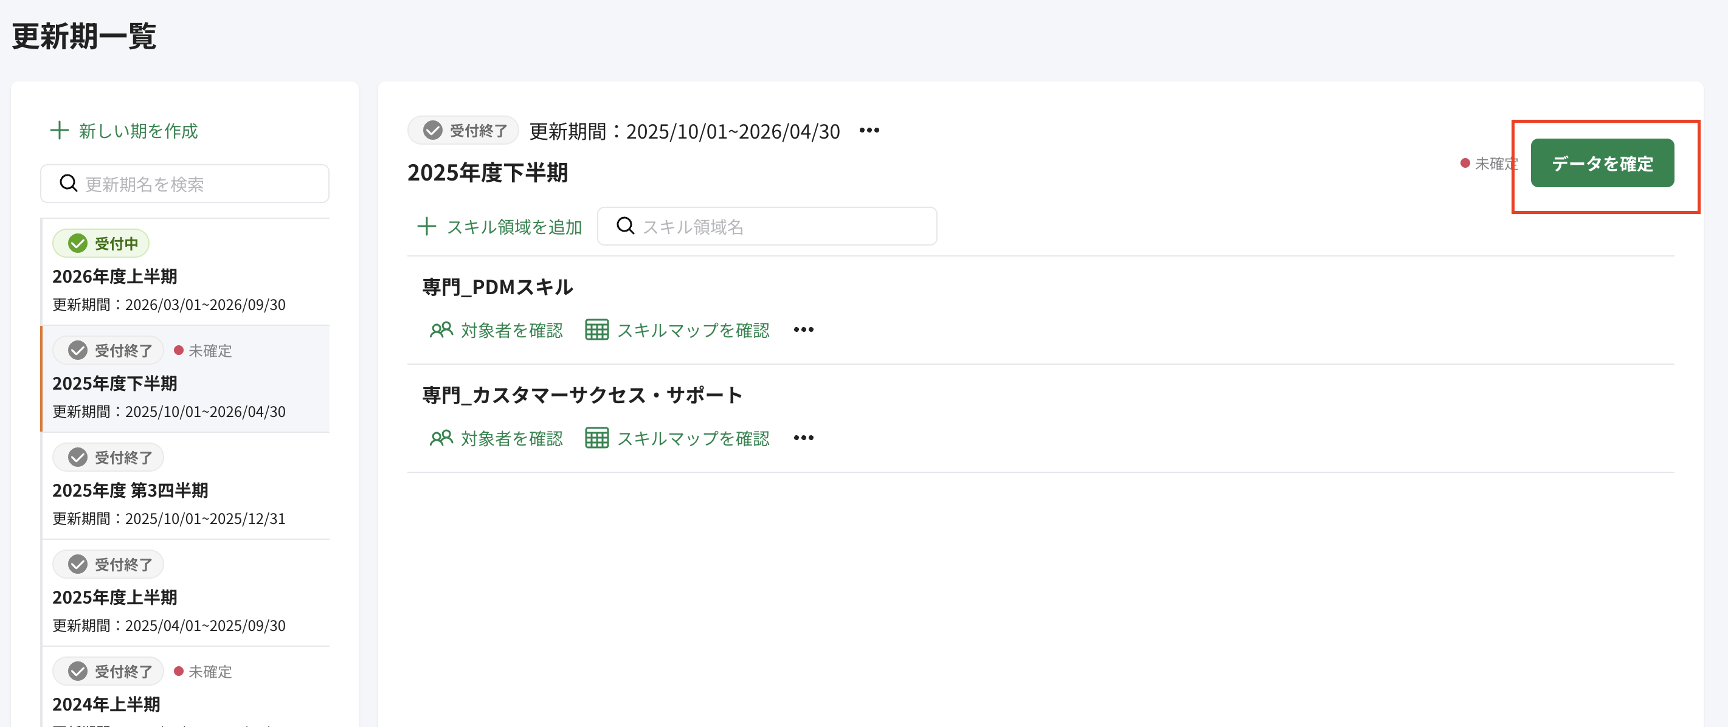Focus the 更新期名を検索 search field
The image size is (1728, 727).
coord(184,183)
